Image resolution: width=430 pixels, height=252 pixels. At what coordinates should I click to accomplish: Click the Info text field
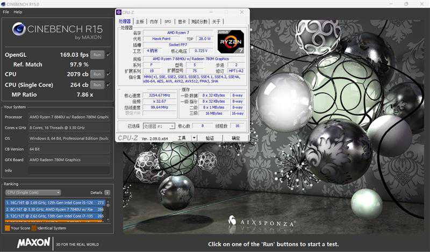[x=69, y=171]
